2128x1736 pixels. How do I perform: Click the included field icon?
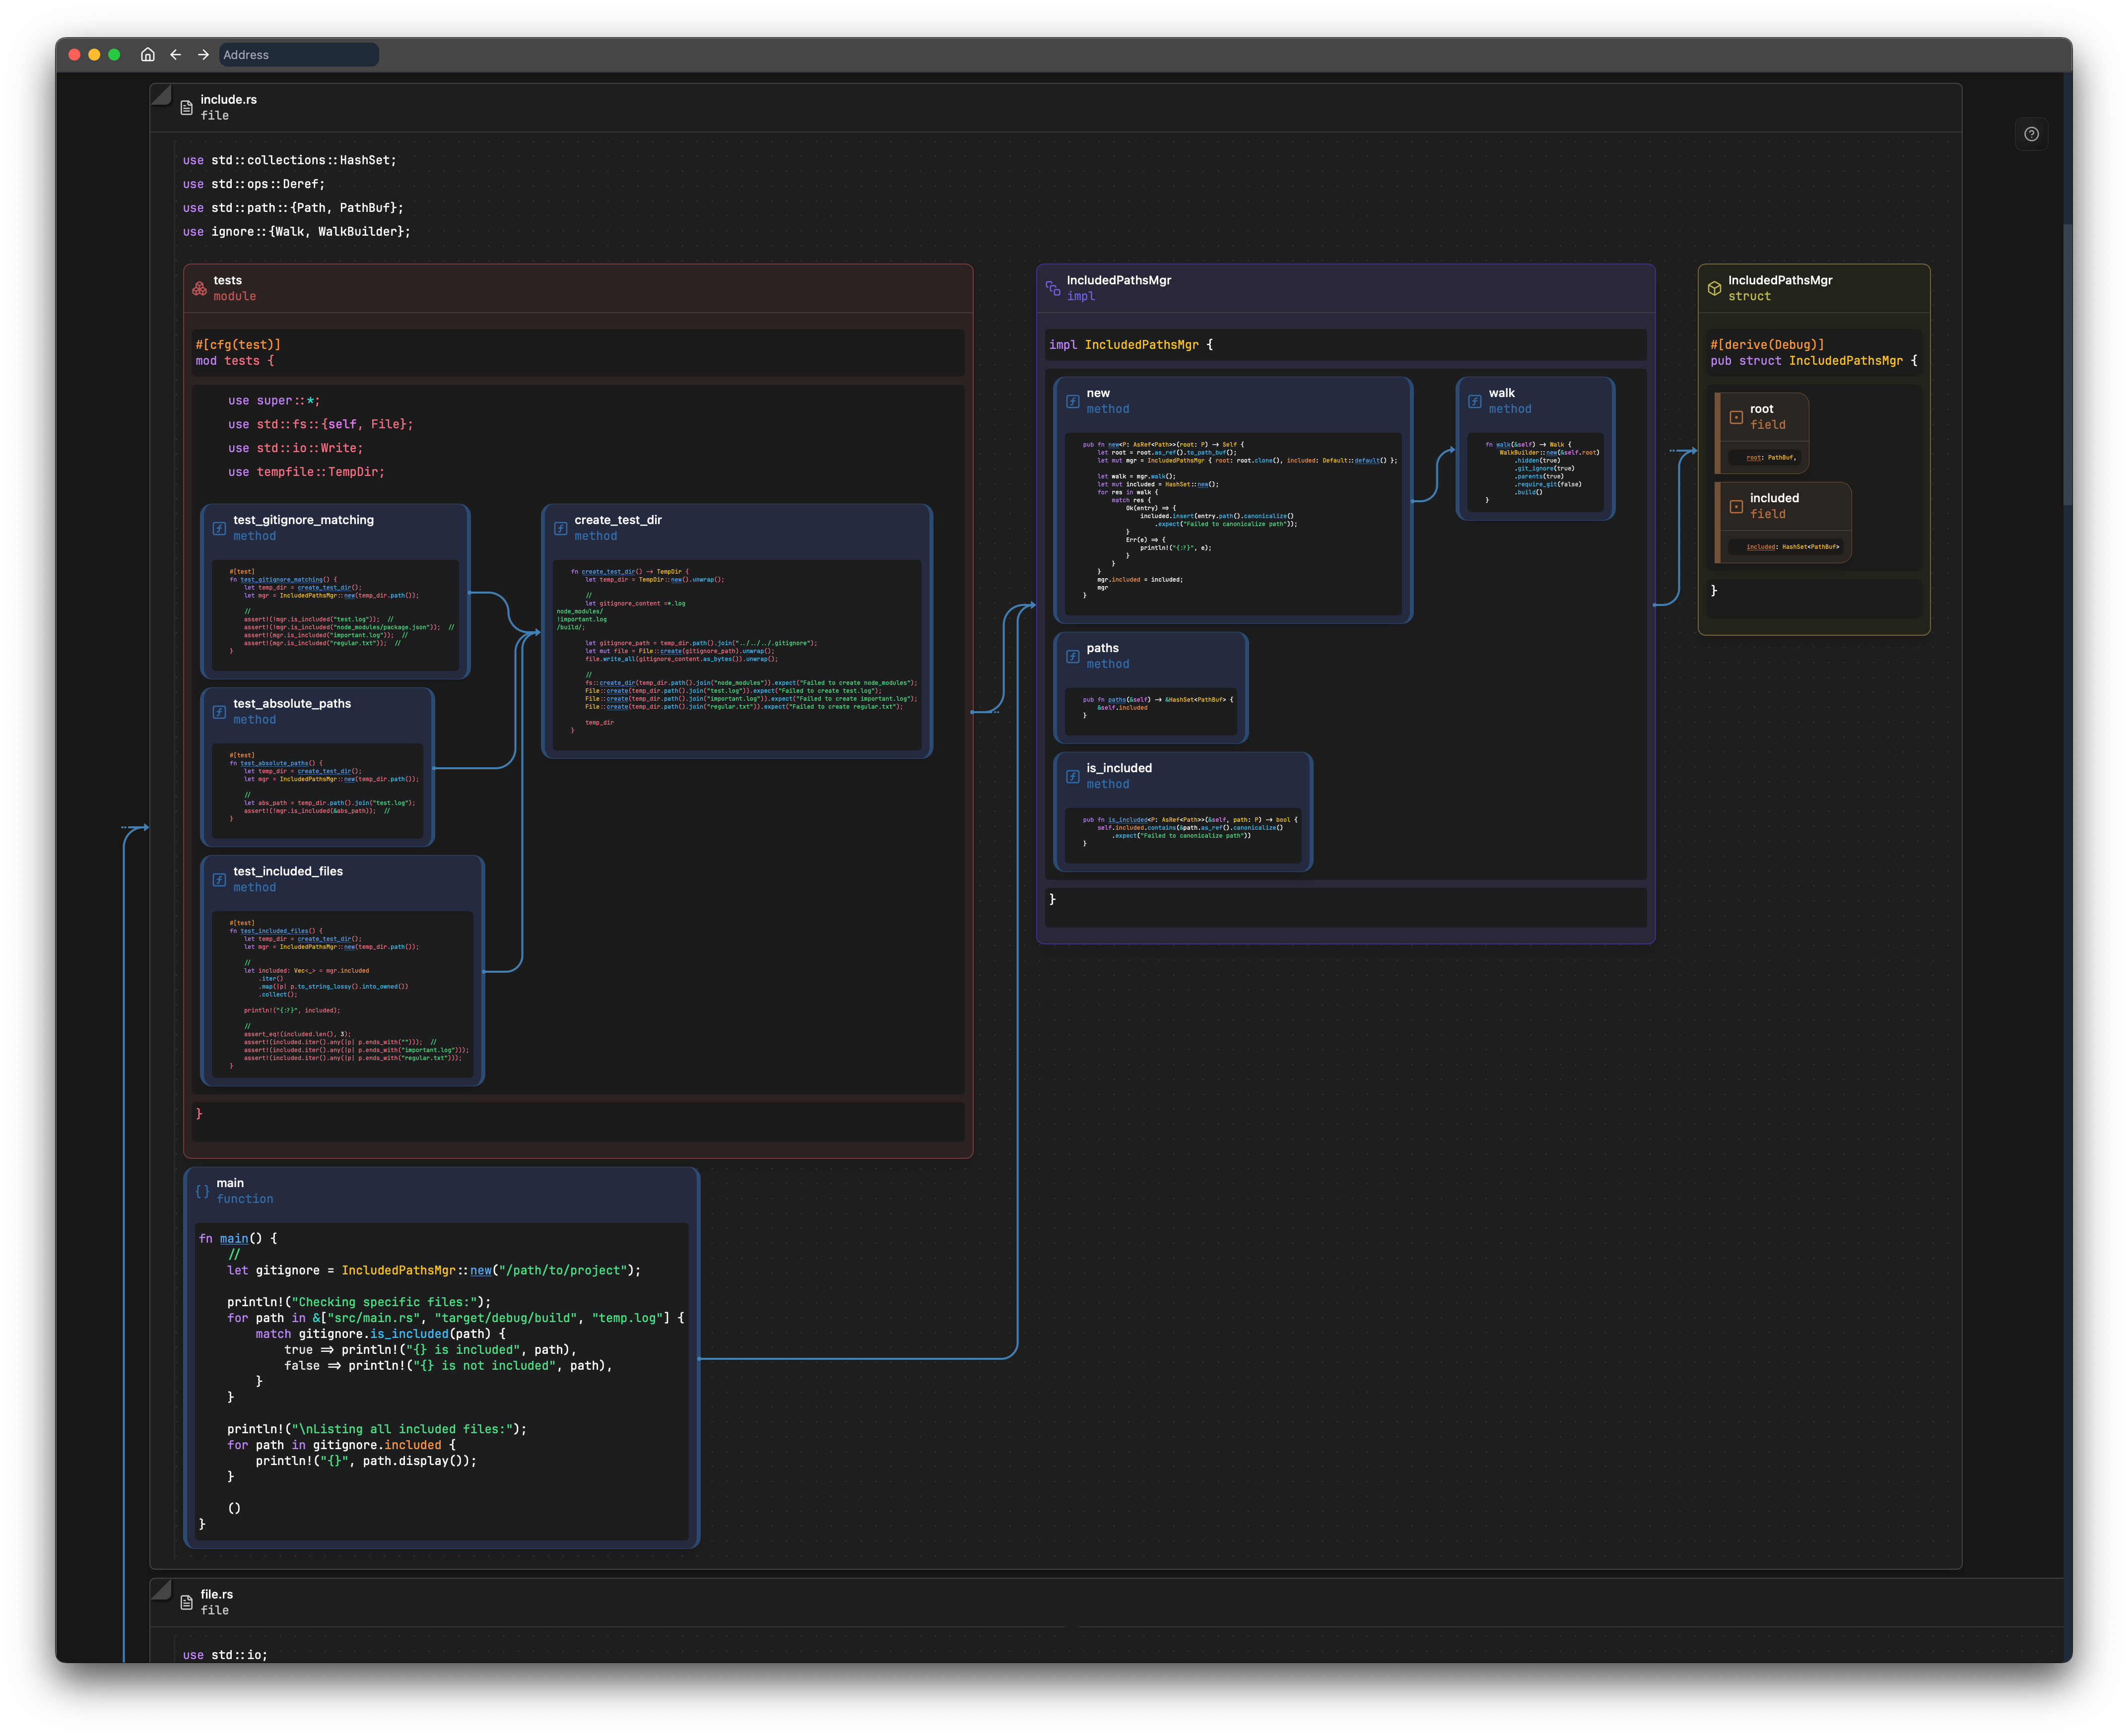tap(1736, 507)
